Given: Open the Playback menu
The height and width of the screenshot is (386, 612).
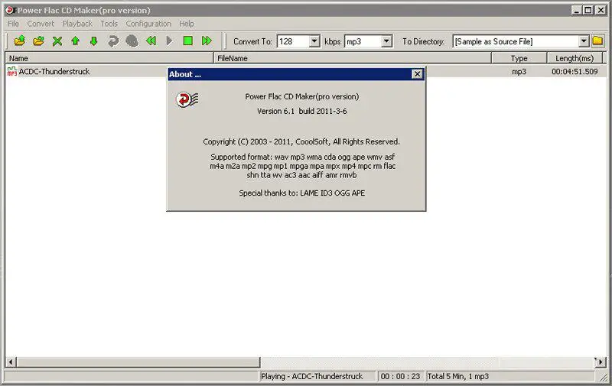Looking at the screenshot, I should [x=77, y=24].
